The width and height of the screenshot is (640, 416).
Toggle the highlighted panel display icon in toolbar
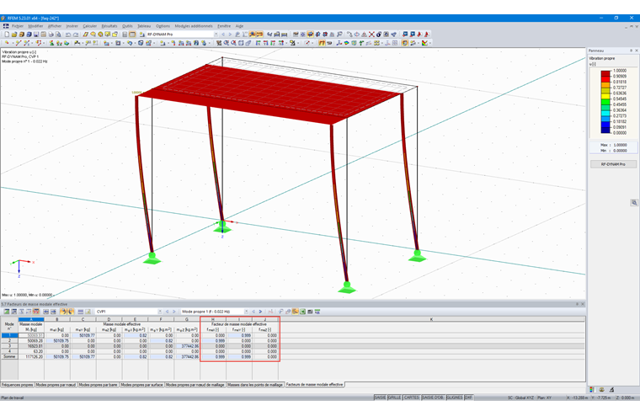click(x=405, y=42)
